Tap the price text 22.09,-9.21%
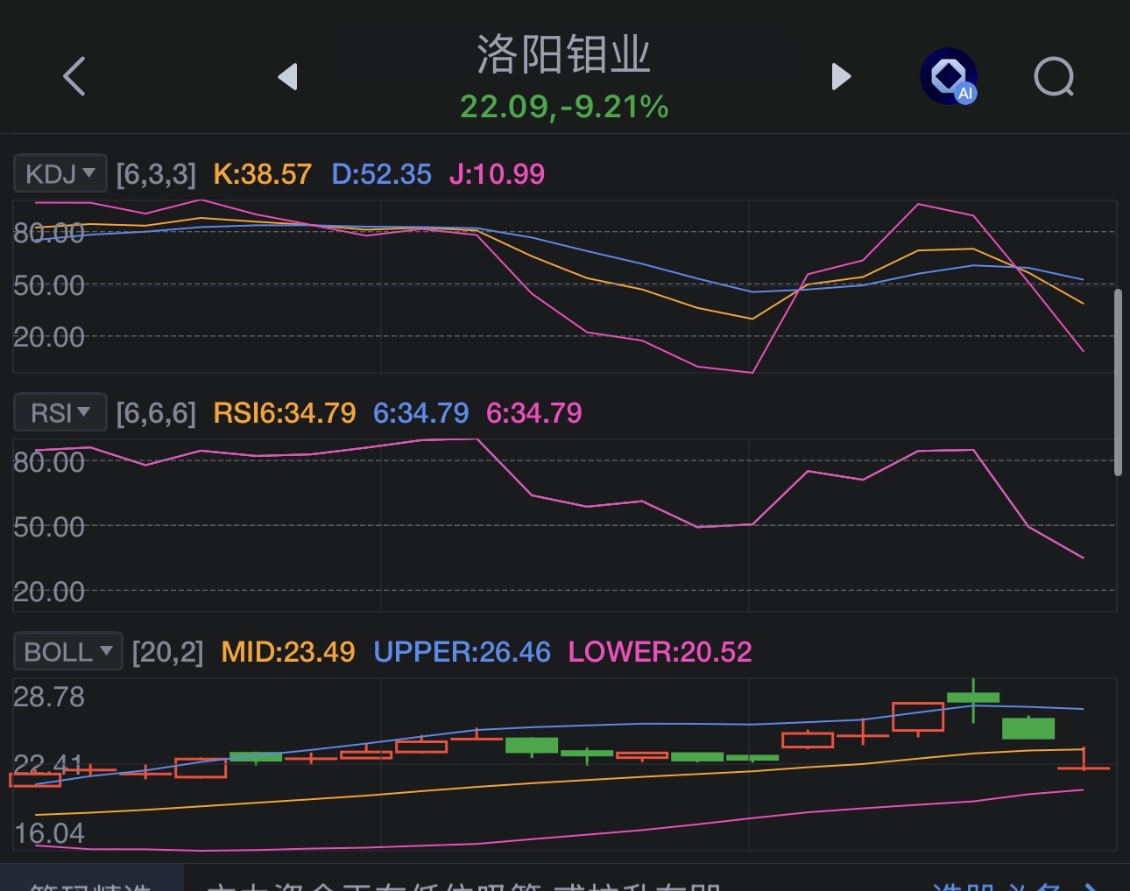 coord(564,107)
